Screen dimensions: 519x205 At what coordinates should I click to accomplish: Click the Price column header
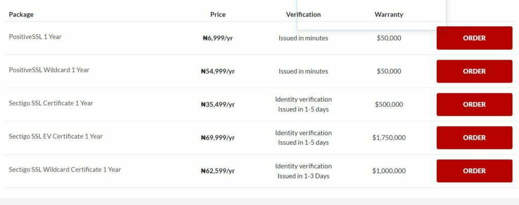pos(218,15)
